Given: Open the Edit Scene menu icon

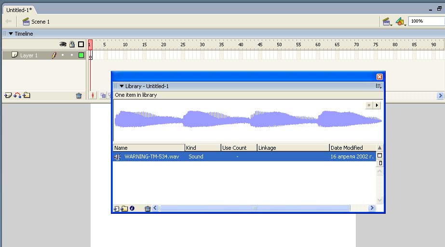Looking at the screenshot, I should [x=387, y=22].
